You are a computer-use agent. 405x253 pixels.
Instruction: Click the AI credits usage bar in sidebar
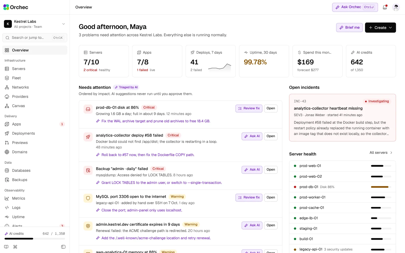tap(35, 239)
